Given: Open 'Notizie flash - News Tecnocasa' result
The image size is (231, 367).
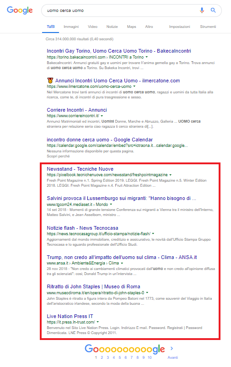Looking at the screenshot, I should click(82, 228).
